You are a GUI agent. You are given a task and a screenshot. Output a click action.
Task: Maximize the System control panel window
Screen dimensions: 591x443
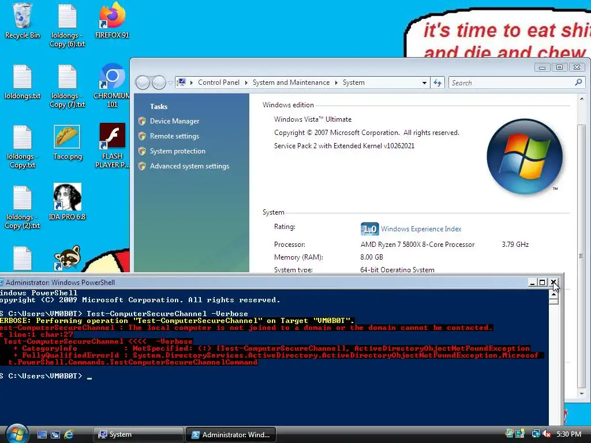pyautogui.click(x=559, y=67)
